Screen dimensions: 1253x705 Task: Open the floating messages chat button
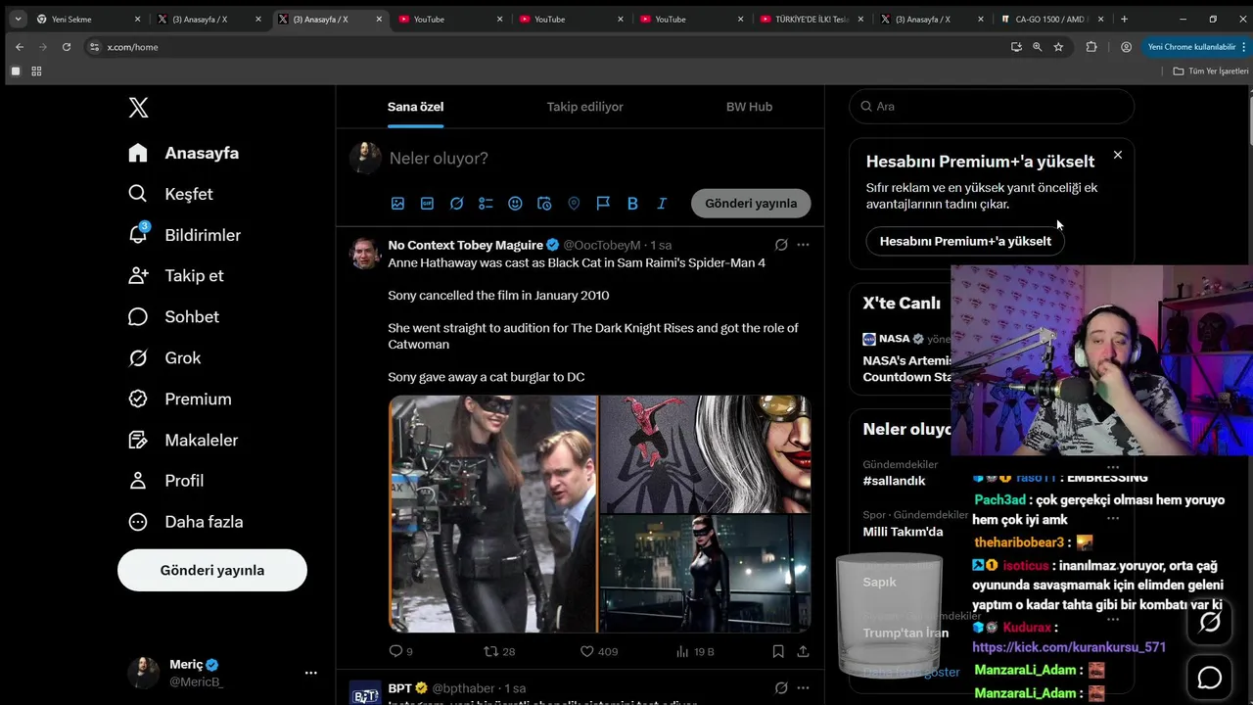[x=1210, y=678]
